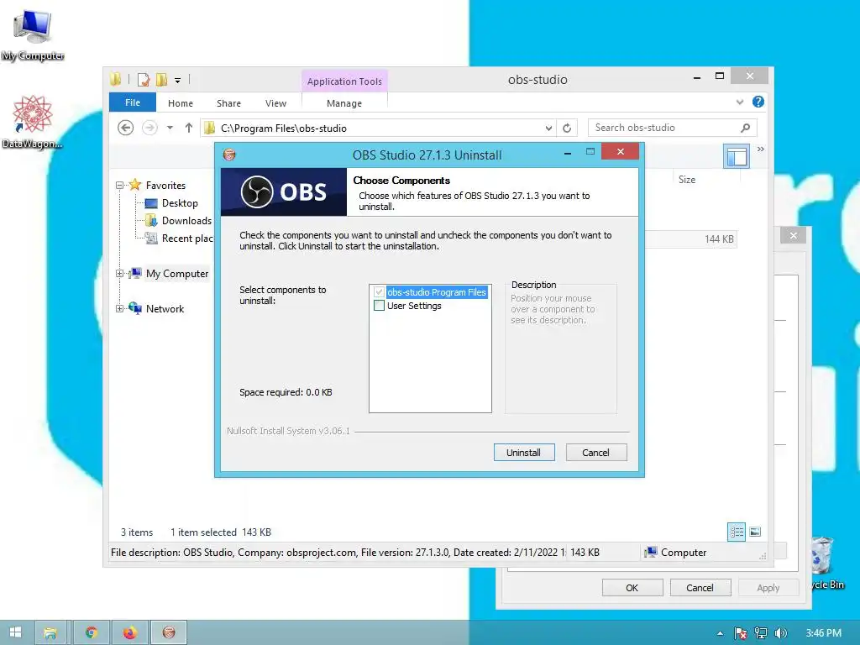This screenshot has height=645, width=860.
Task: Click the Explorer window folder icon
Action: coord(115,79)
